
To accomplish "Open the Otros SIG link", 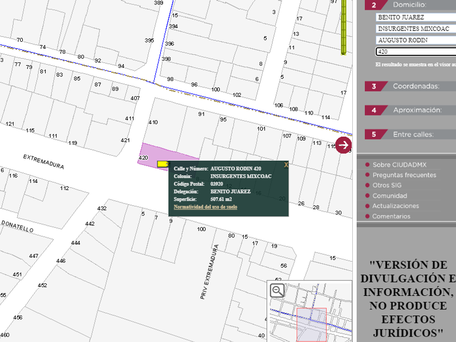I will pyautogui.click(x=387, y=185).
